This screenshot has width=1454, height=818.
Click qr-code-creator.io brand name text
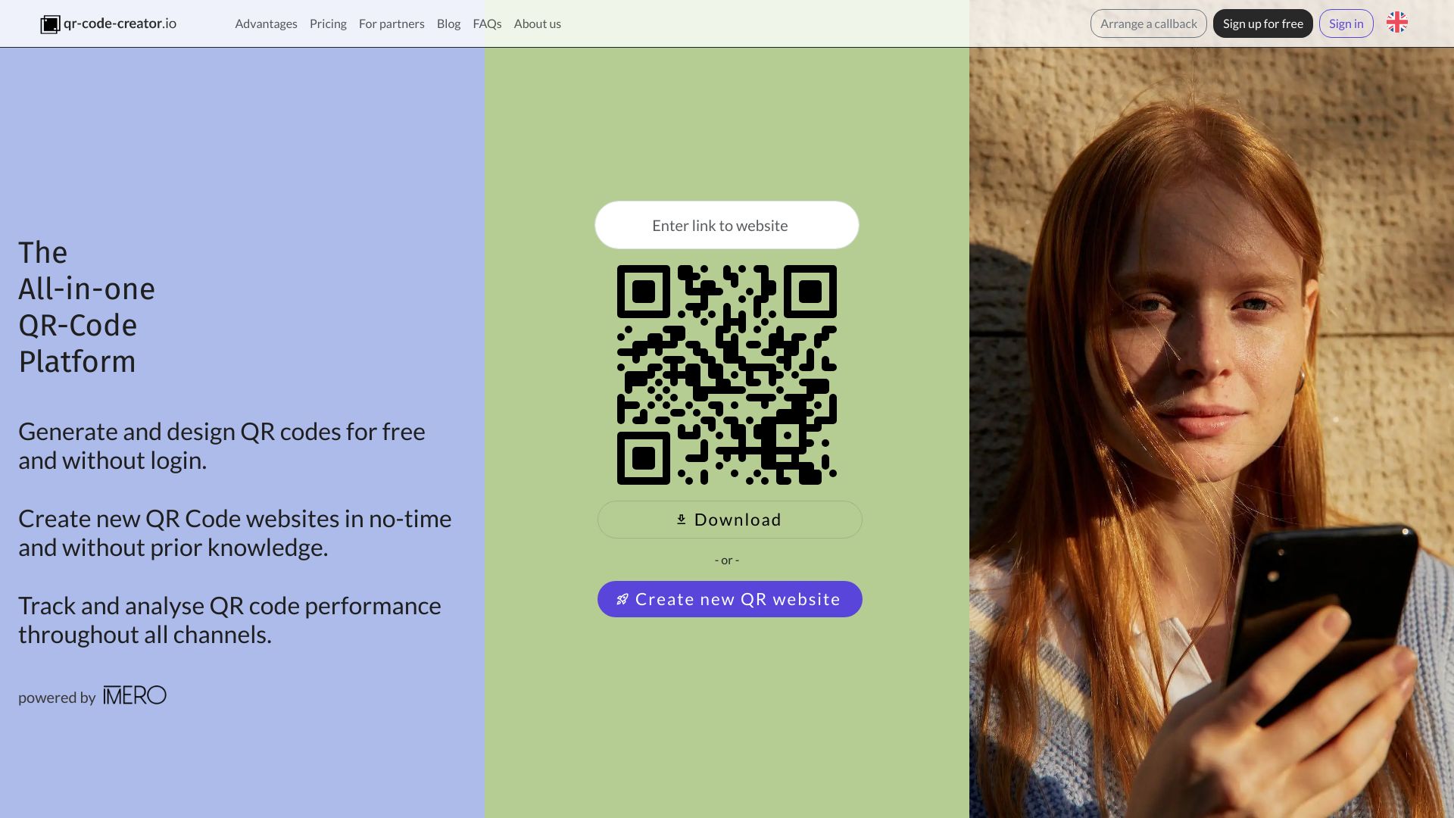point(120,23)
